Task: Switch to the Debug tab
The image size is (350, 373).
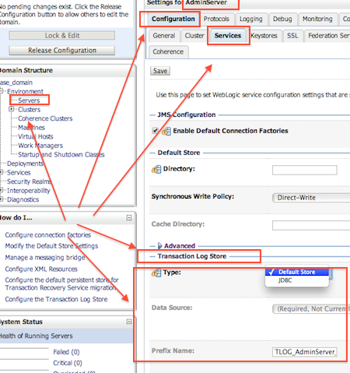Action: coord(282,19)
